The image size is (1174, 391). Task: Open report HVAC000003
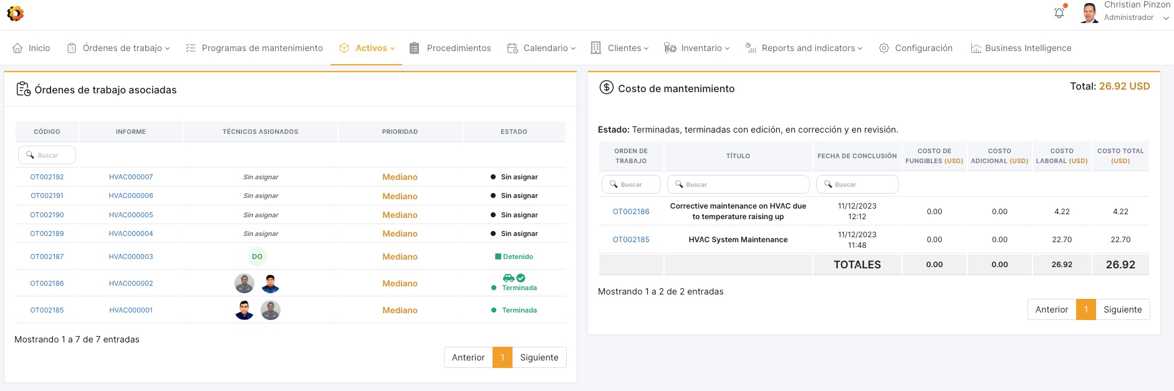click(131, 257)
